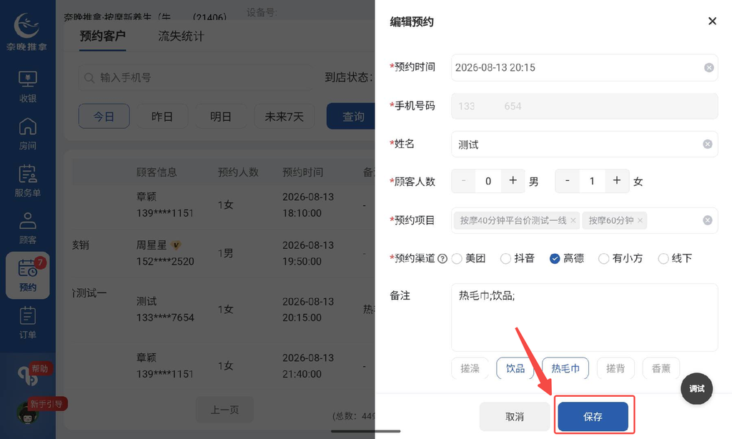This screenshot has height=439, width=732.
Task: Select the 线下 channel radio
Action: 663,259
